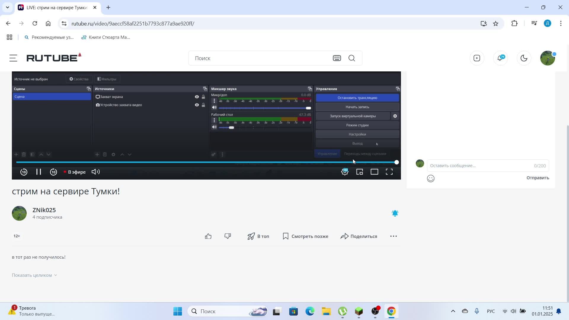
Task: Mute the video player volume
Action: point(95,172)
